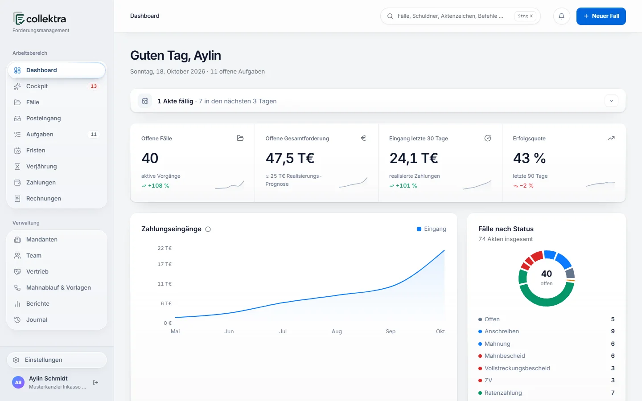Image resolution: width=642 pixels, height=401 pixels.
Task: Select the Anschreiben status row
Action: [x=546, y=331]
